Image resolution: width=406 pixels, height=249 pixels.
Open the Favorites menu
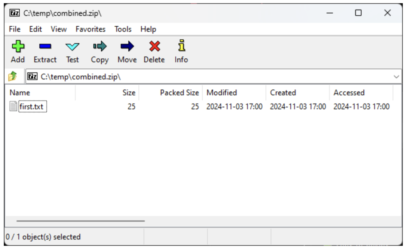tap(91, 29)
